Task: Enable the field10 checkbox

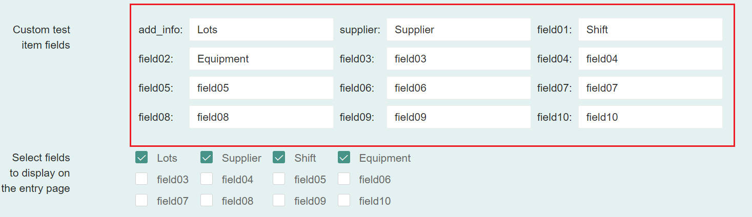Action: 344,201
